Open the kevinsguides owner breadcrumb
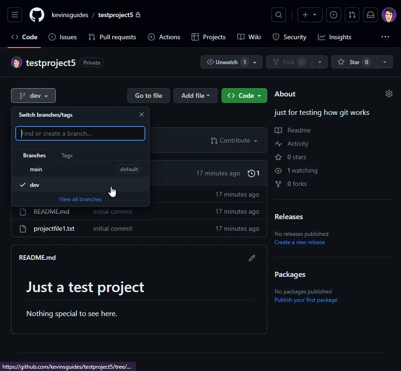This screenshot has height=371, width=401. (x=70, y=15)
